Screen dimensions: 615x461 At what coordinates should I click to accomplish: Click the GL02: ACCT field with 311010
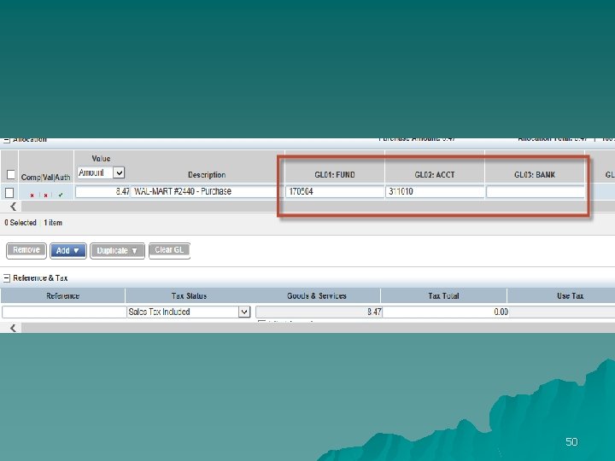point(435,192)
